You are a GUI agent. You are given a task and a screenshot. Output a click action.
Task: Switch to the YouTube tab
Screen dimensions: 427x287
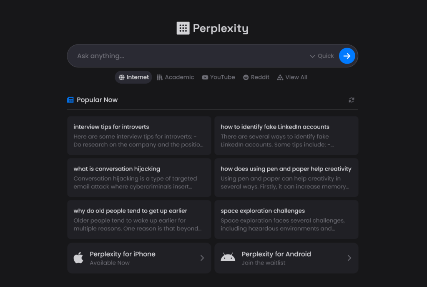pyautogui.click(x=219, y=77)
